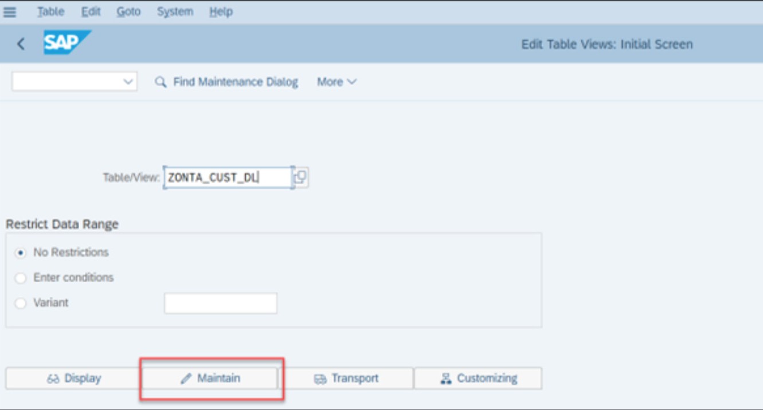
Task: Click the Transport button
Action: (x=346, y=379)
